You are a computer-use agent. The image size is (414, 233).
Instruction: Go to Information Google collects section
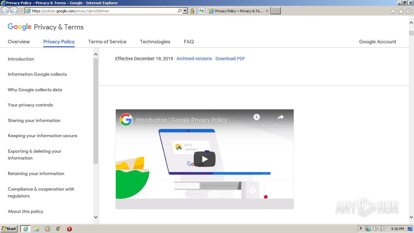(x=37, y=74)
